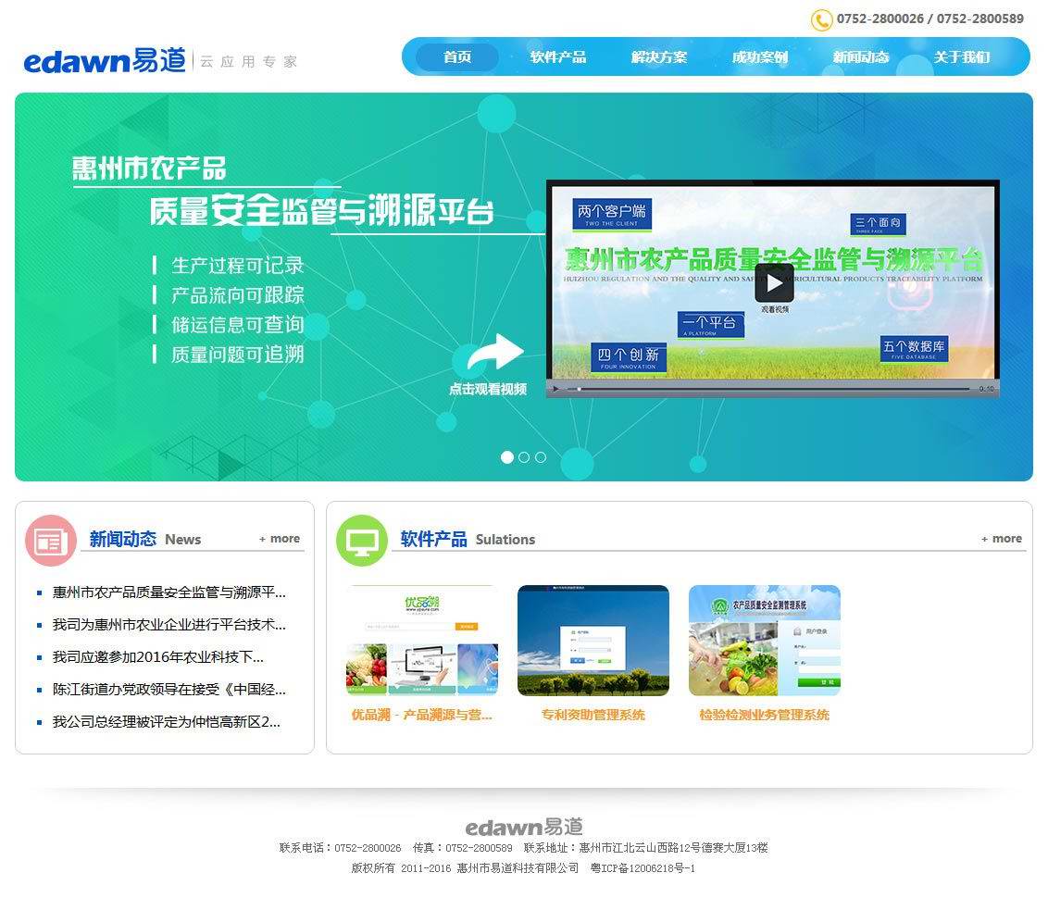Open news 我公司总经理被评定为仲恺高新区2...

167,721
